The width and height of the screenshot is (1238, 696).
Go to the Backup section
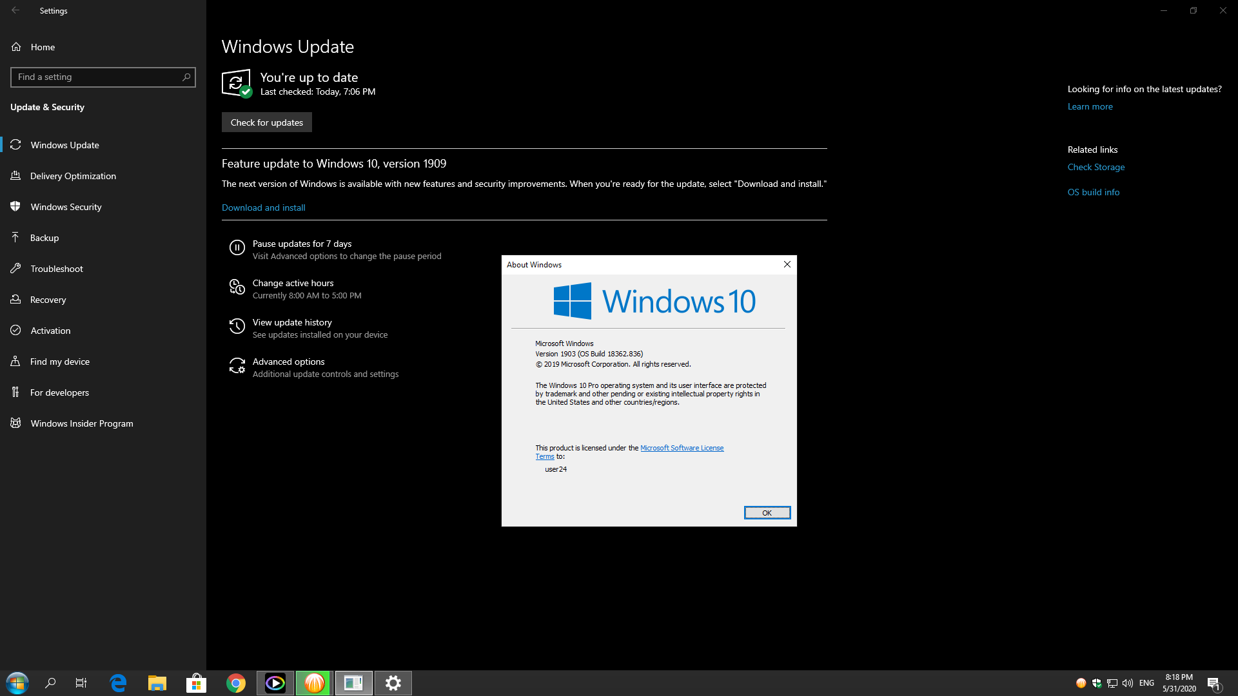(103, 238)
